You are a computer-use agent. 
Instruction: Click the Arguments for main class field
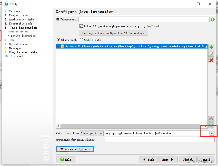(x=160, y=140)
